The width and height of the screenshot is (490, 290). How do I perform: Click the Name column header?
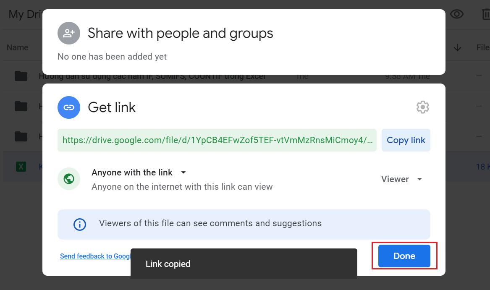tap(17, 47)
